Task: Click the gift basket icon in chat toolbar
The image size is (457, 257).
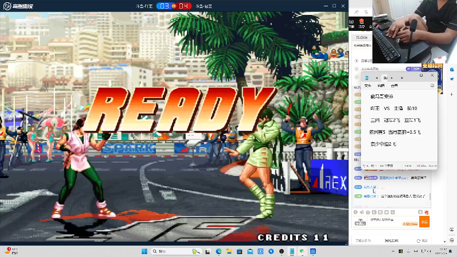Action: point(368,212)
